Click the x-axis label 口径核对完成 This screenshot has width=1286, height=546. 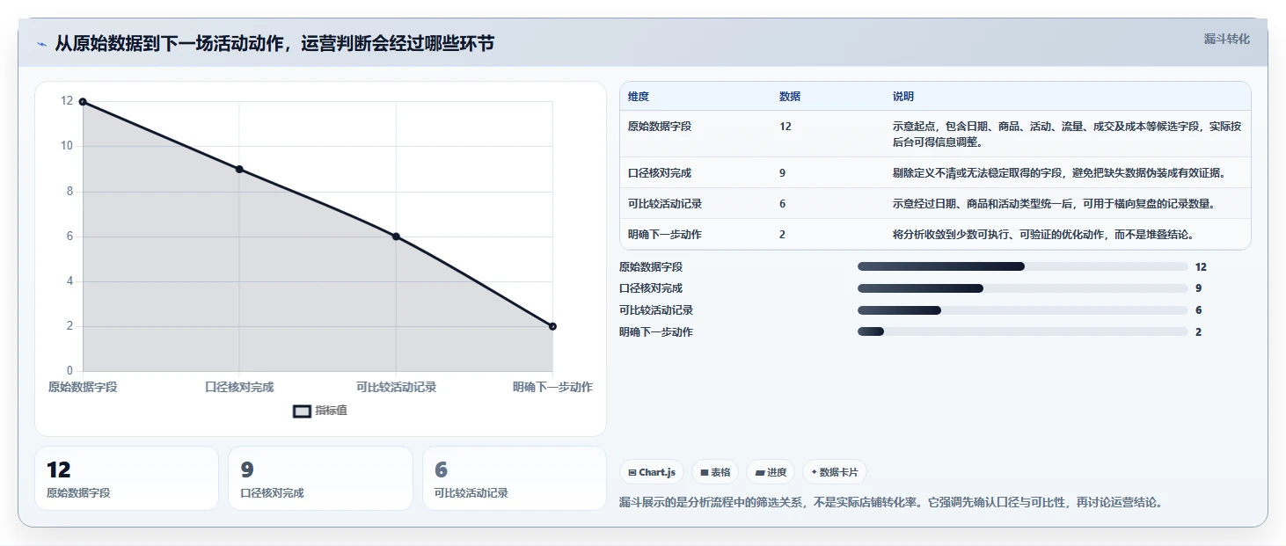pos(239,387)
